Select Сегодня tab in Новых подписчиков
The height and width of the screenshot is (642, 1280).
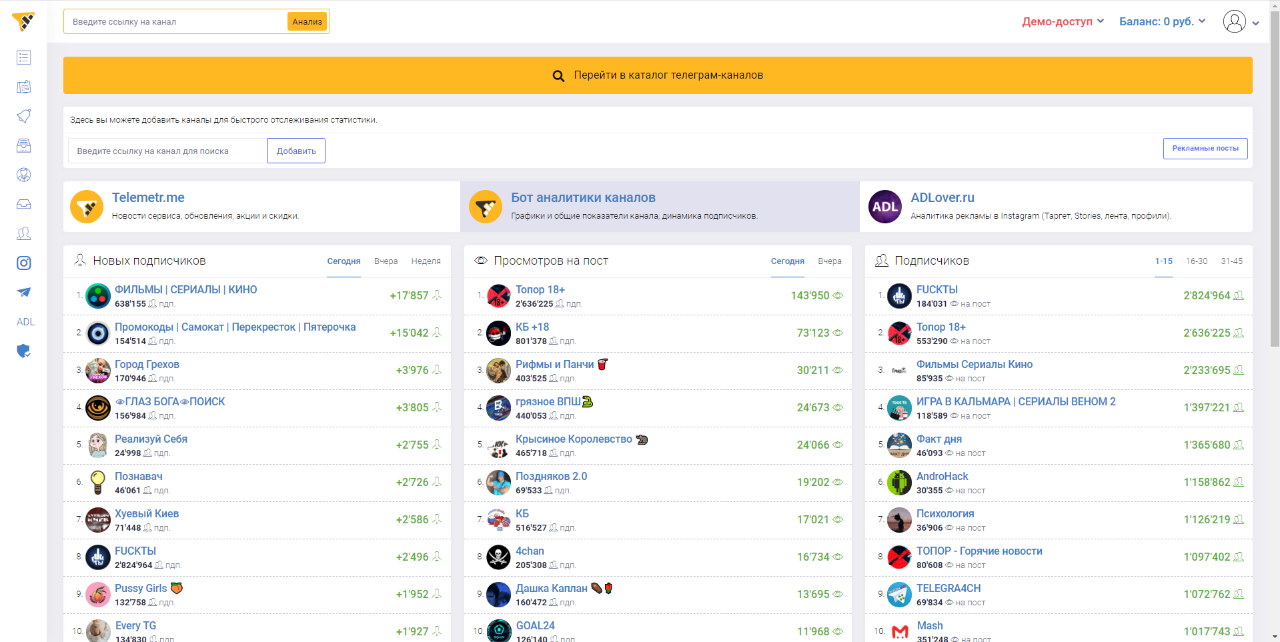tap(344, 261)
